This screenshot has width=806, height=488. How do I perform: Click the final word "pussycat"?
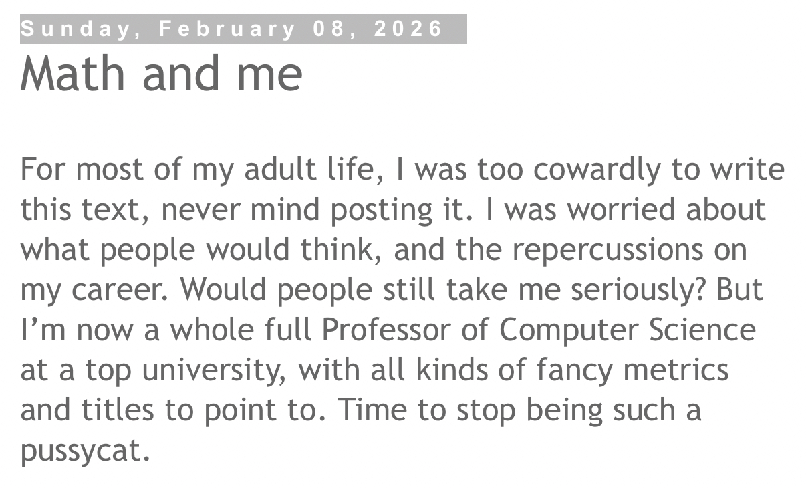(84, 450)
